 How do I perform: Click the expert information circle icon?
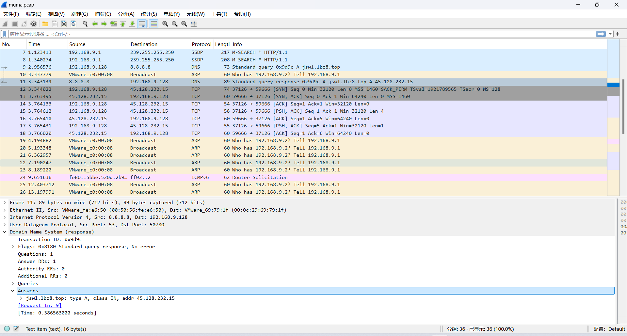(7, 329)
